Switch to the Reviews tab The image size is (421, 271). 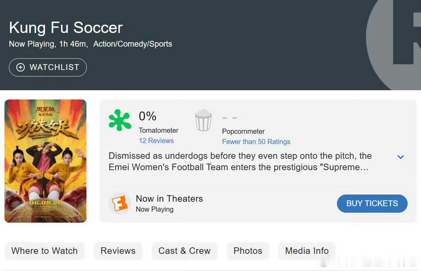(118, 251)
